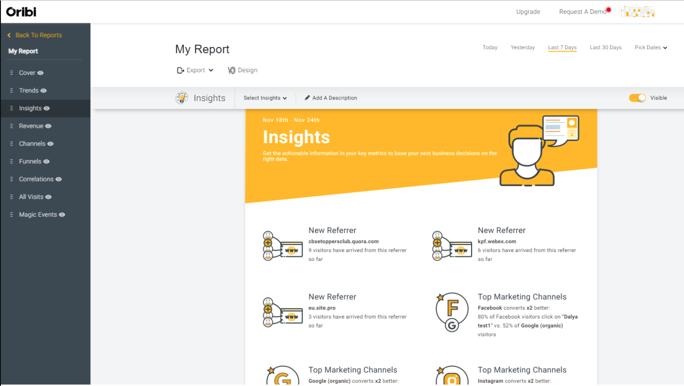Hide the Trends section using eye icon
Image resolution: width=684 pixels, height=386 pixels.
click(x=43, y=91)
